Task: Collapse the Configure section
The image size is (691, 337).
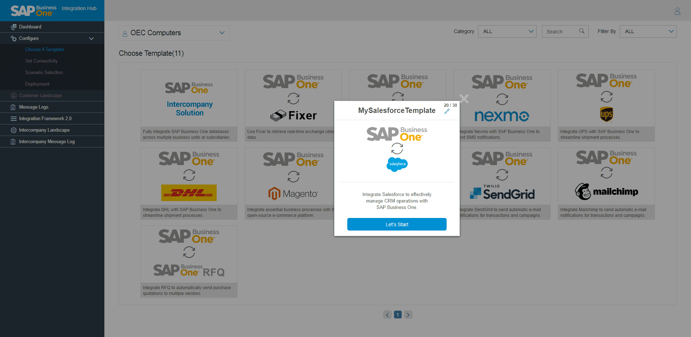Action: coord(91,38)
